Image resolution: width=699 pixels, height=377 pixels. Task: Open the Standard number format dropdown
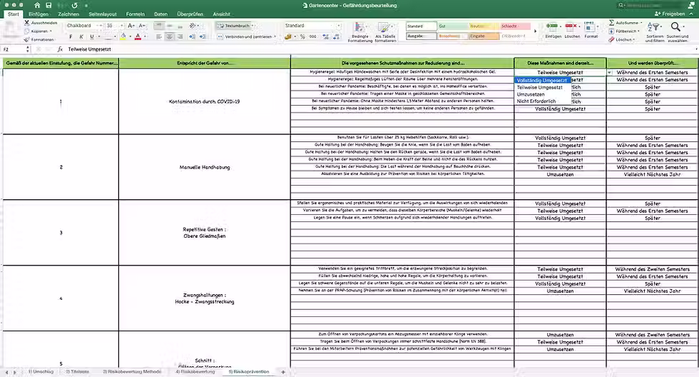pyautogui.click(x=337, y=26)
